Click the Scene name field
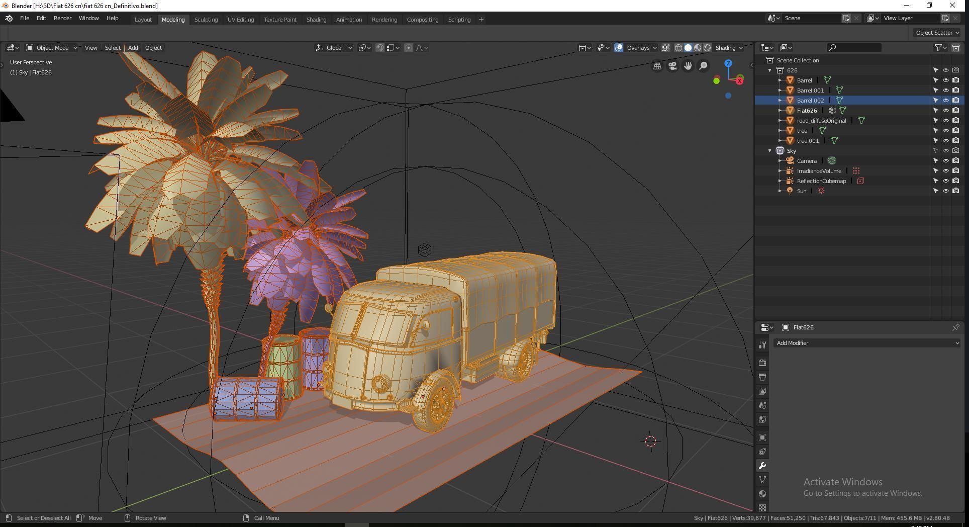Image resolution: width=969 pixels, height=527 pixels. pos(812,18)
